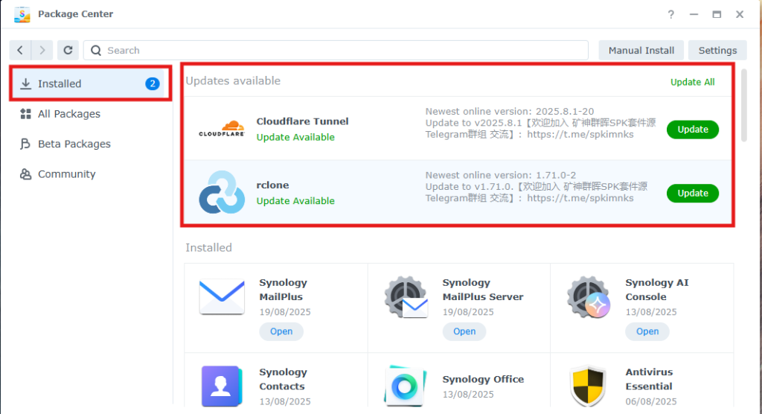Click Newest online version 1.71.0-2 text
Viewport: 762px width, 414px height.
501,175
